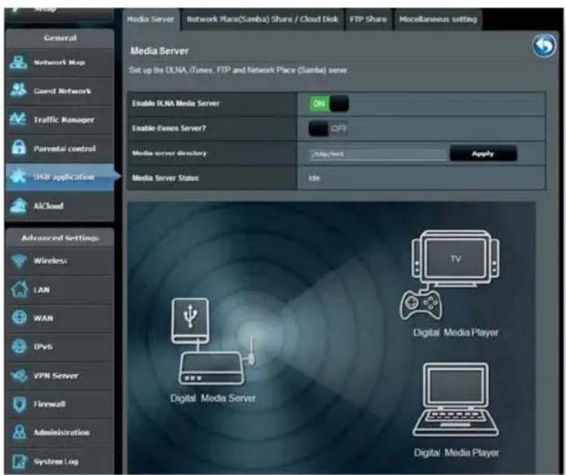Open Network Map menu label
566x475 pixels.
pyautogui.click(x=59, y=62)
